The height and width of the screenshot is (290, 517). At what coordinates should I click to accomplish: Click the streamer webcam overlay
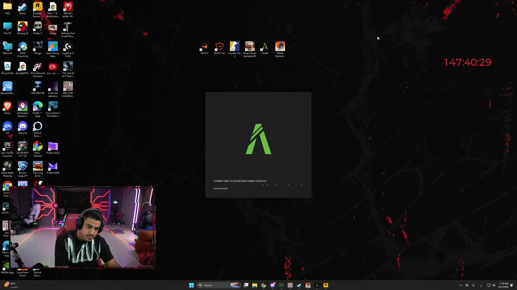point(82,227)
